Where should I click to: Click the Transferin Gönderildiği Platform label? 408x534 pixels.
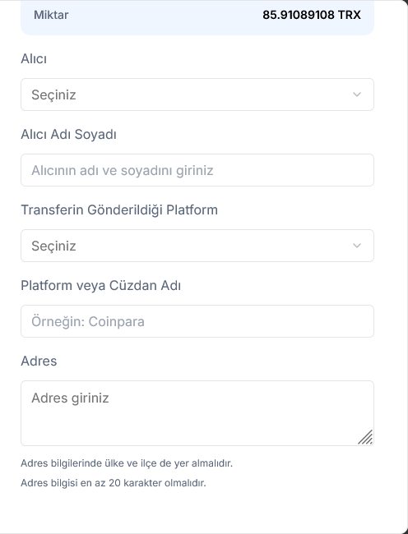click(119, 209)
